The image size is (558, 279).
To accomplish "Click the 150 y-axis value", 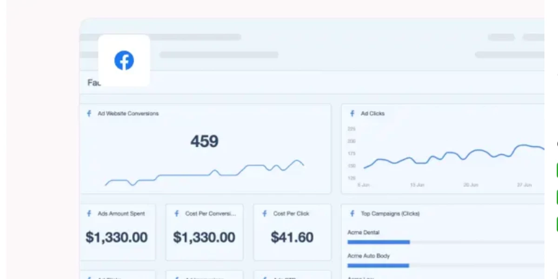I will coord(352,166).
